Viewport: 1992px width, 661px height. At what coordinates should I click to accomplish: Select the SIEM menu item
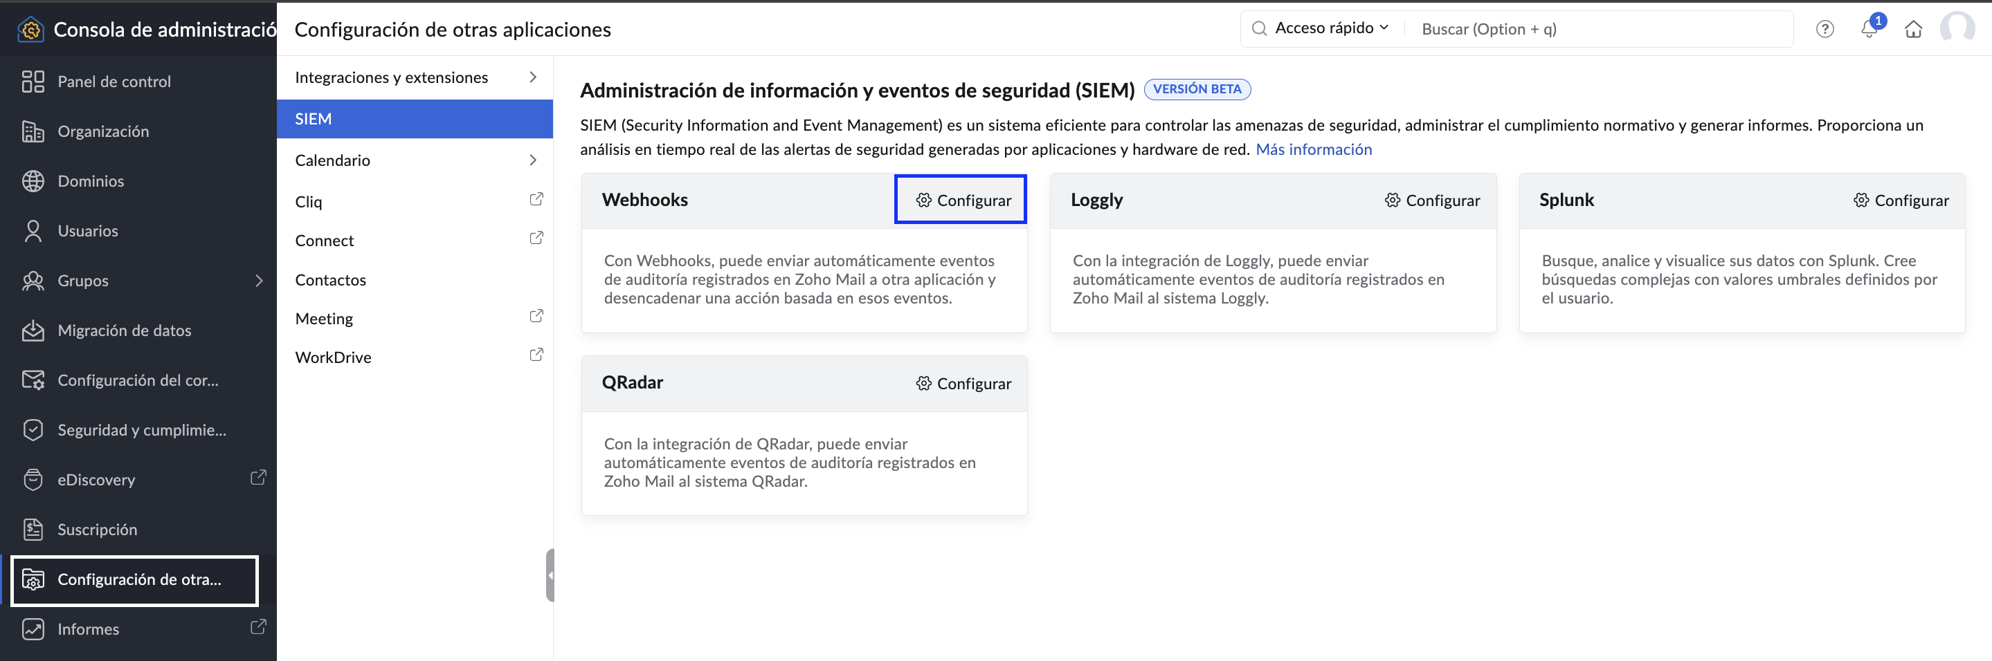(415, 119)
